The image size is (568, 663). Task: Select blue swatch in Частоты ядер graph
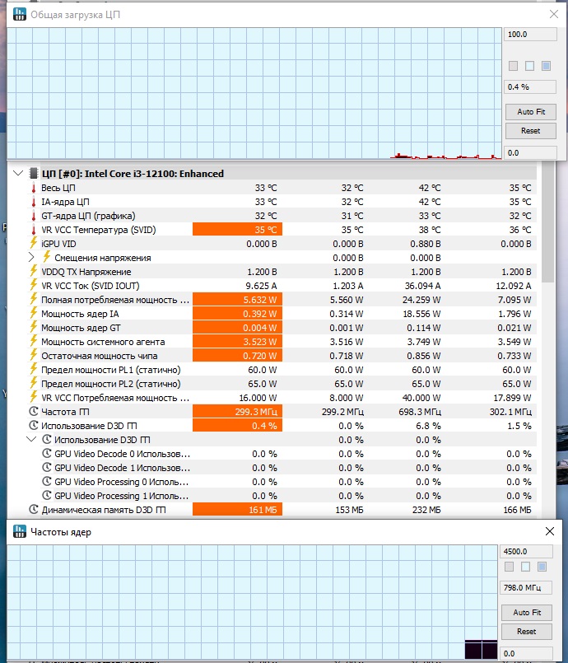click(542, 567)
